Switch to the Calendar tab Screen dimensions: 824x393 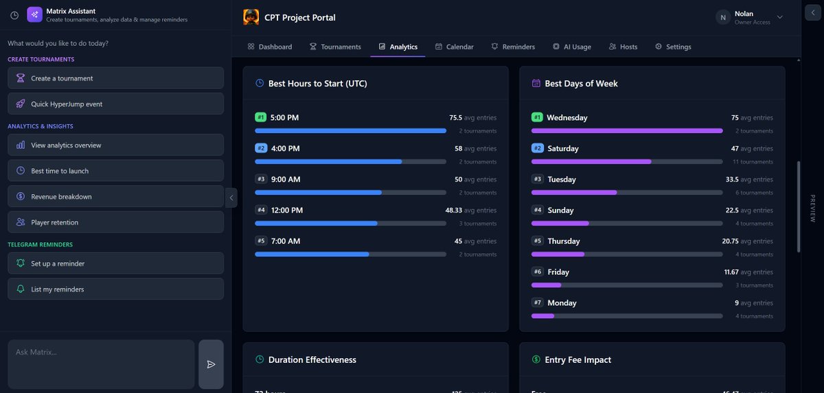[455, 47]
